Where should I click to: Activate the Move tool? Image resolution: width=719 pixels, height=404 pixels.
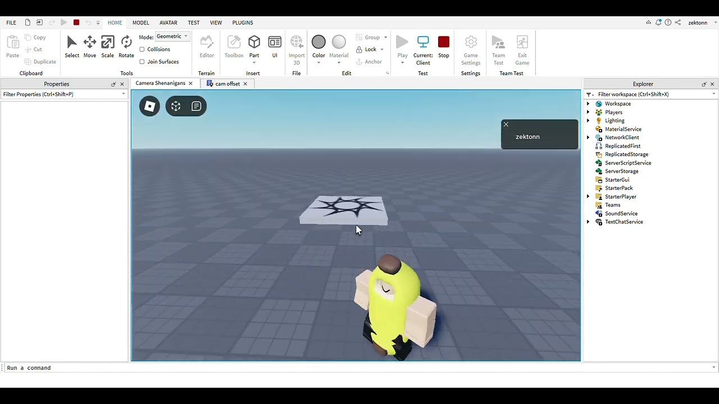pyautogui.click(x=90, y=47)
